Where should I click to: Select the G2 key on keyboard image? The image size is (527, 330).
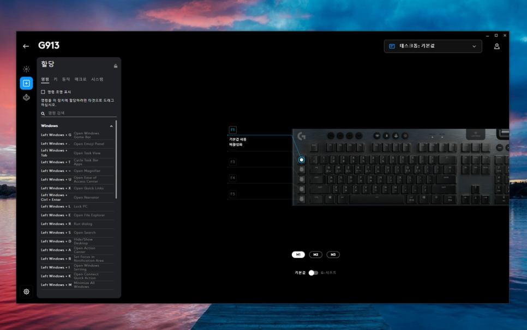point(302,170)
